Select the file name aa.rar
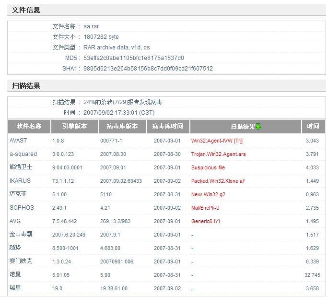Viewport: 327px width, 297px height. pos(91,26)
